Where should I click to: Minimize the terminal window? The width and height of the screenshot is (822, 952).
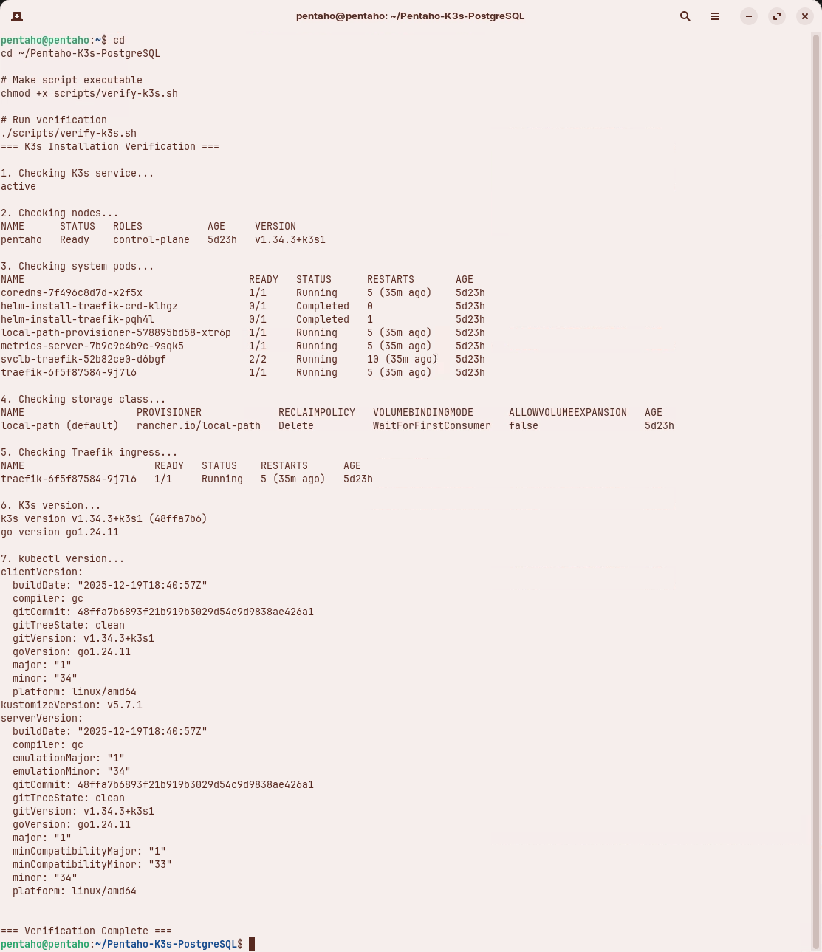pyautogui.click(x=749, y=16)
